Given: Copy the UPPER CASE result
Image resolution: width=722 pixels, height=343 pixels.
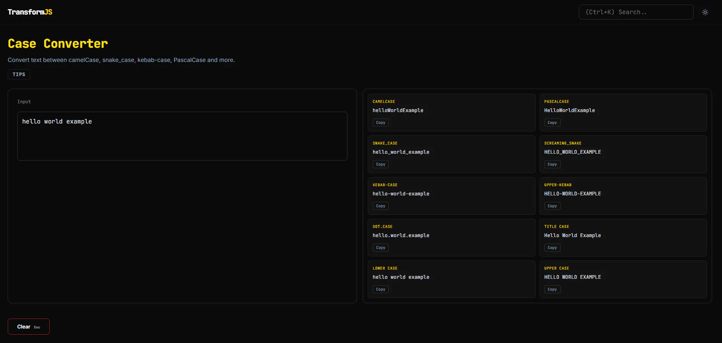Looking at the screenshot, I should (x=552, y=289).
